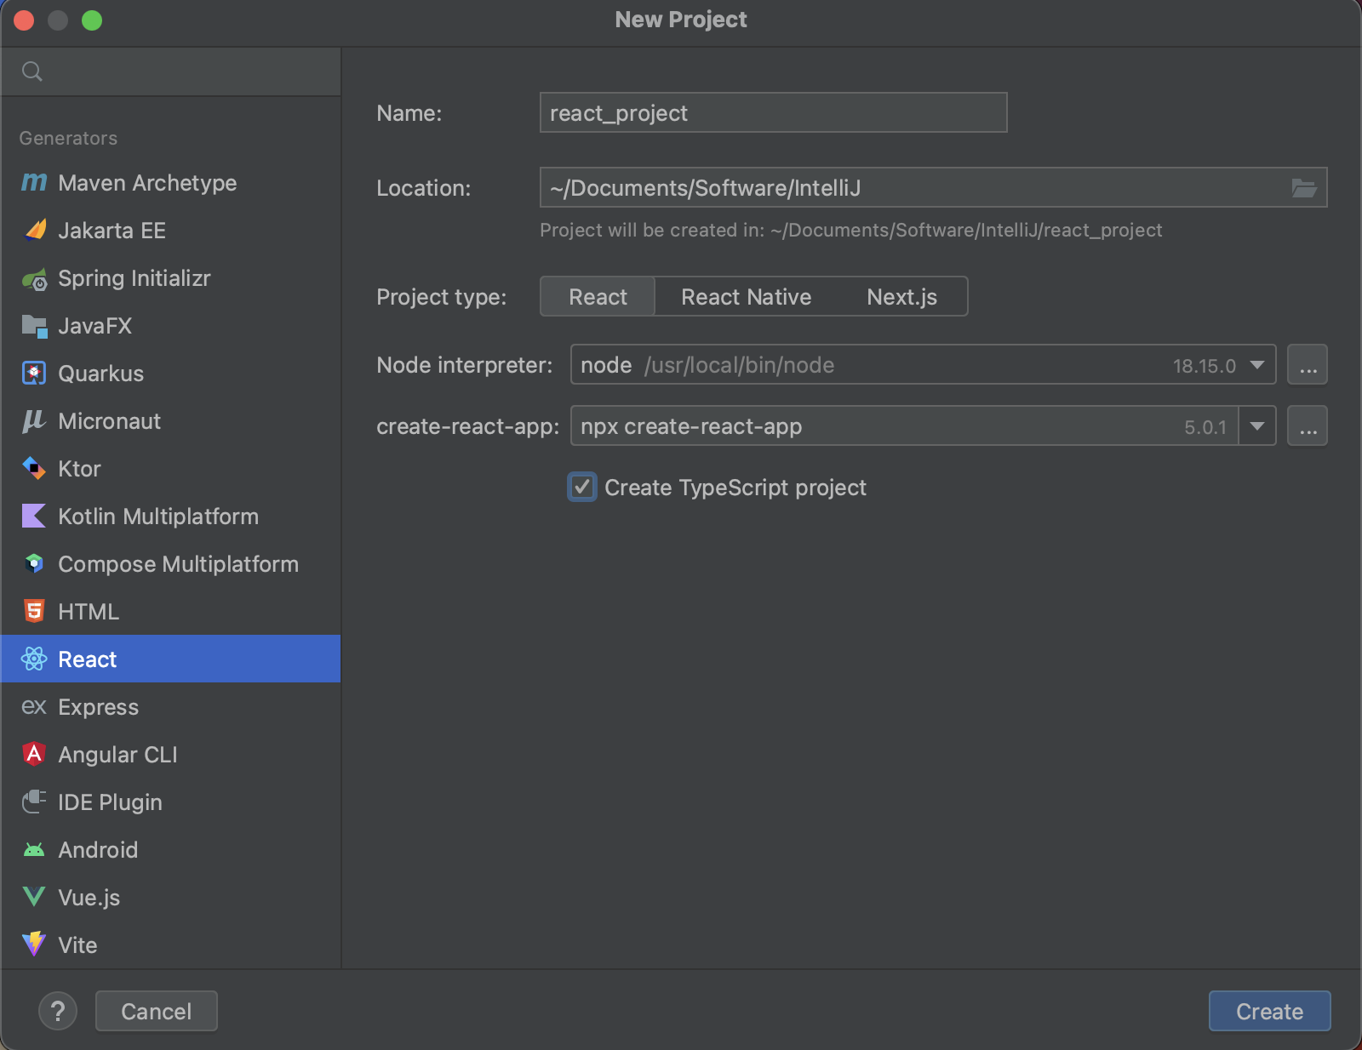Select the Compose Multiplatform generator label
The image size is (1362, 1050).
(x=178, y=564)
